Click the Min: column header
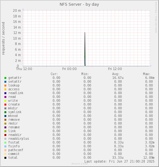 [85, 74]
